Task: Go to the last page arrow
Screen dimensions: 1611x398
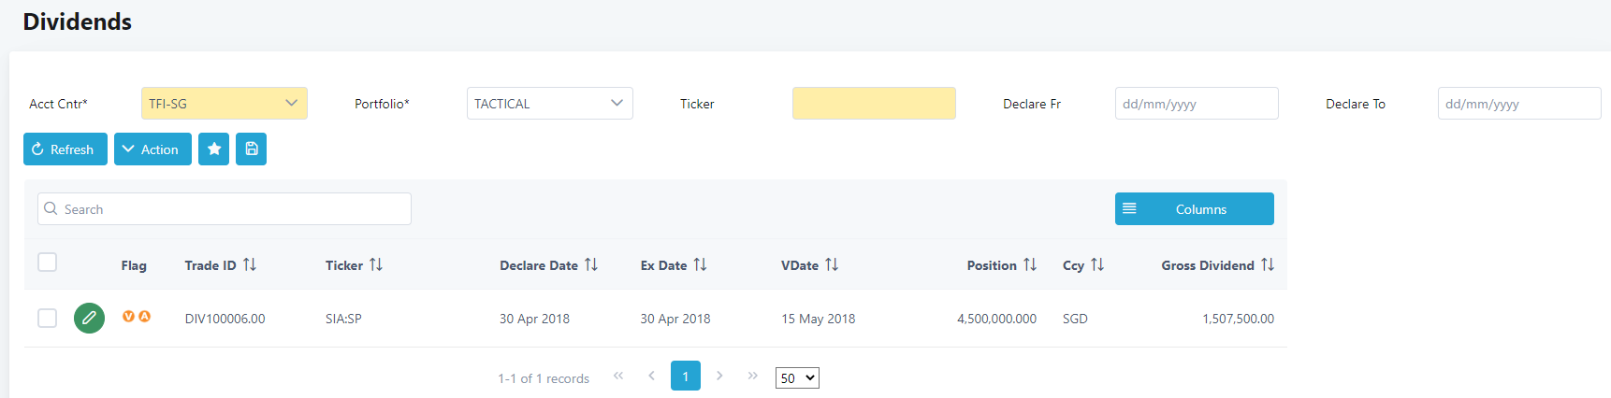Action: tap(753, 376)
